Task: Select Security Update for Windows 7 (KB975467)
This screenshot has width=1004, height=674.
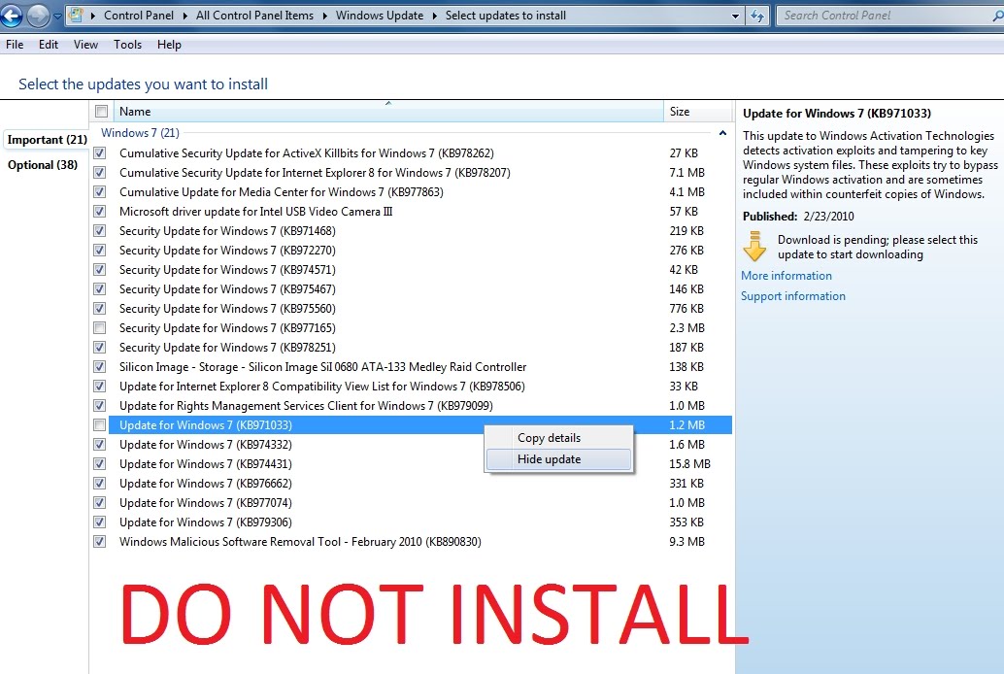Action: point(227,289)
